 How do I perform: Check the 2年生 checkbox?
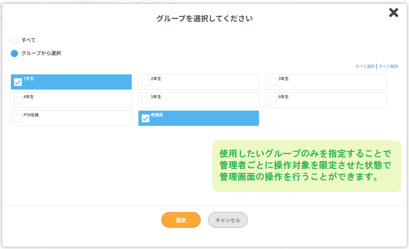pyautogui.click(x=145, y=82)
